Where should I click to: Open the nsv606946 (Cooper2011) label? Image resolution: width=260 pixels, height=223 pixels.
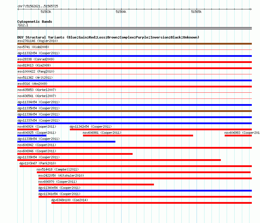pyautogui.click(x=37, y=151)
